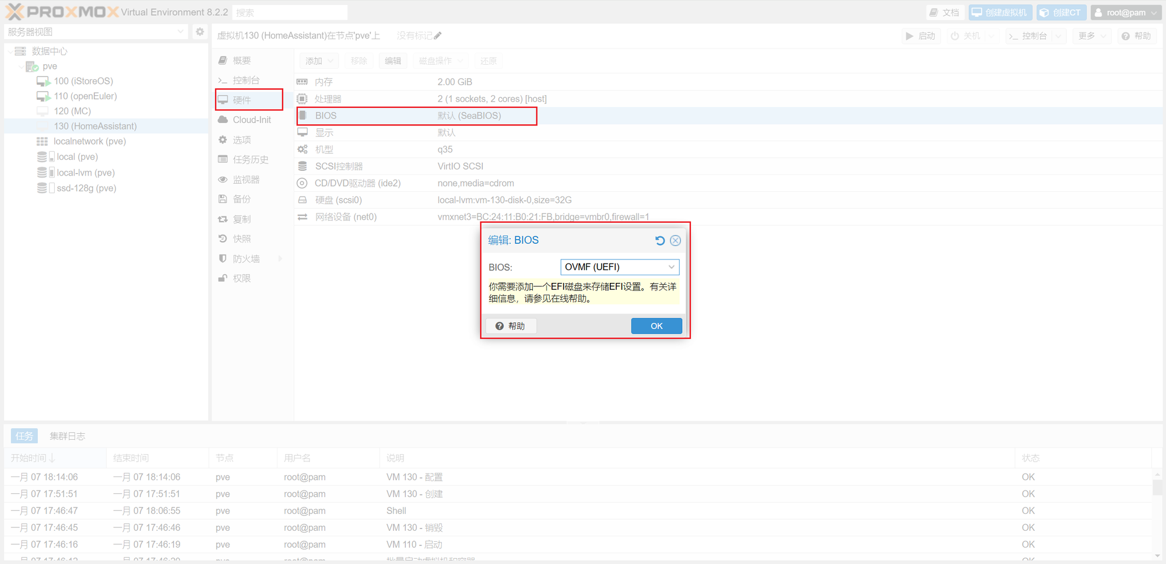Expand the More actions dropdown
The width and height of the screenshot is (1166, 564).
pyautogui.click(x=1091, y=36)
